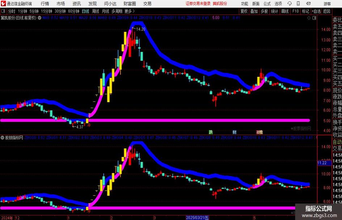The width and height of the screenshot is (342, 220).
Task: Click the customer service headset icon
Action: 290,4
